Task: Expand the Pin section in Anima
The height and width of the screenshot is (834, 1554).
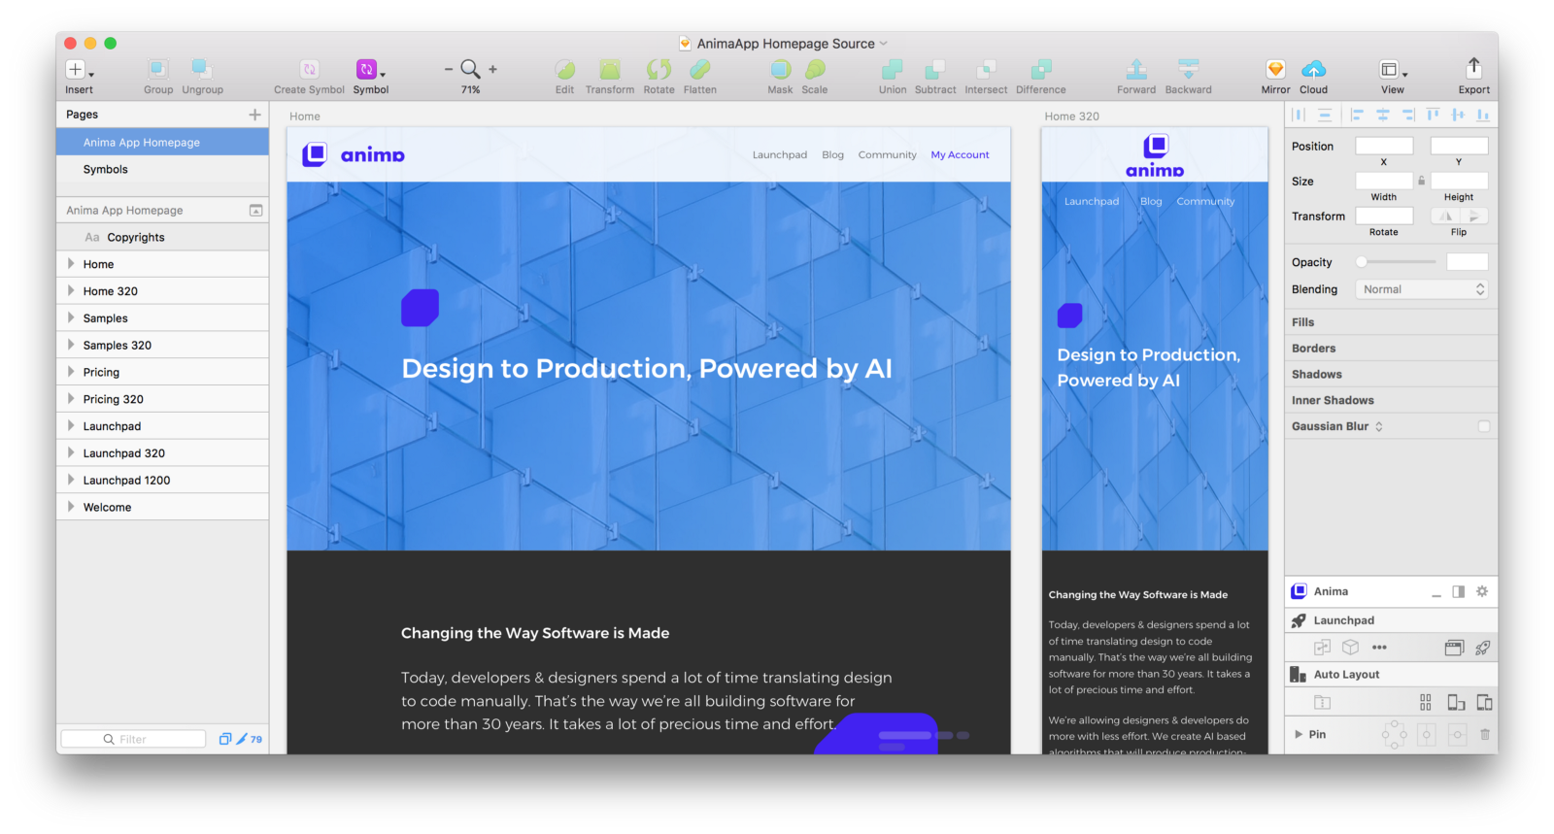Action: (1299, 734)
